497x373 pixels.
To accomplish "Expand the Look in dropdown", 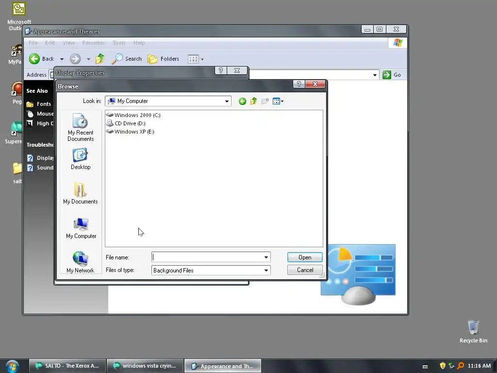I will click(227, 101).
